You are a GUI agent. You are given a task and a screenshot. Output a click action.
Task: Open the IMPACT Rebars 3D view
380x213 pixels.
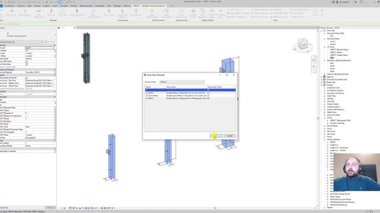(336, 53)
